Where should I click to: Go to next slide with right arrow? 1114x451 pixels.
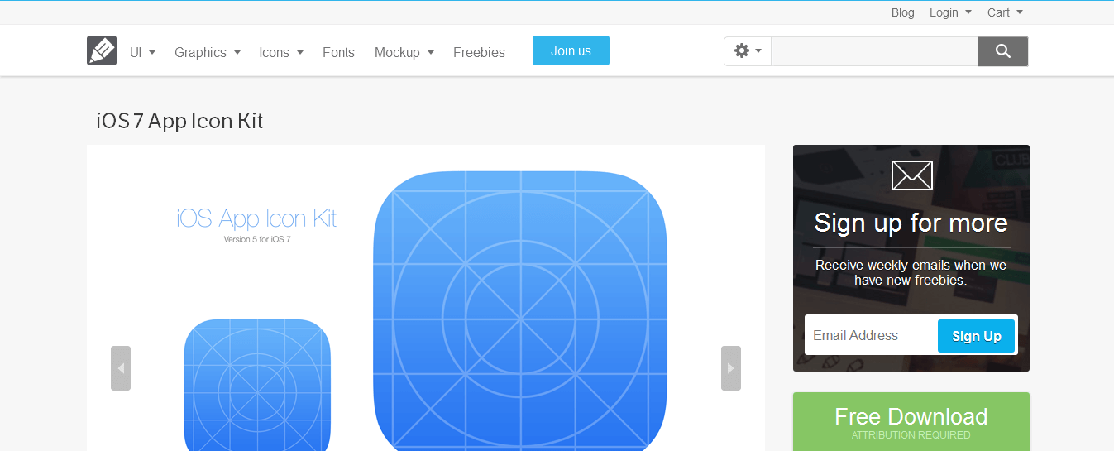point(731,368)
